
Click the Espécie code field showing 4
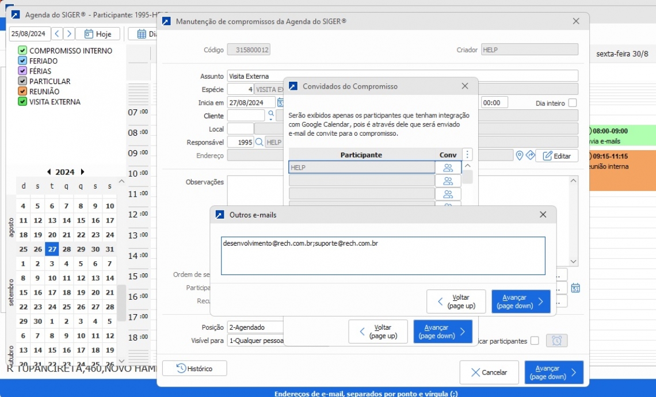click(241, 89)
